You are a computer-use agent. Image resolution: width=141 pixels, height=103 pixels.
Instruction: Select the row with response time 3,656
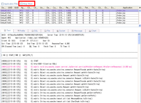tap(69, 13)
